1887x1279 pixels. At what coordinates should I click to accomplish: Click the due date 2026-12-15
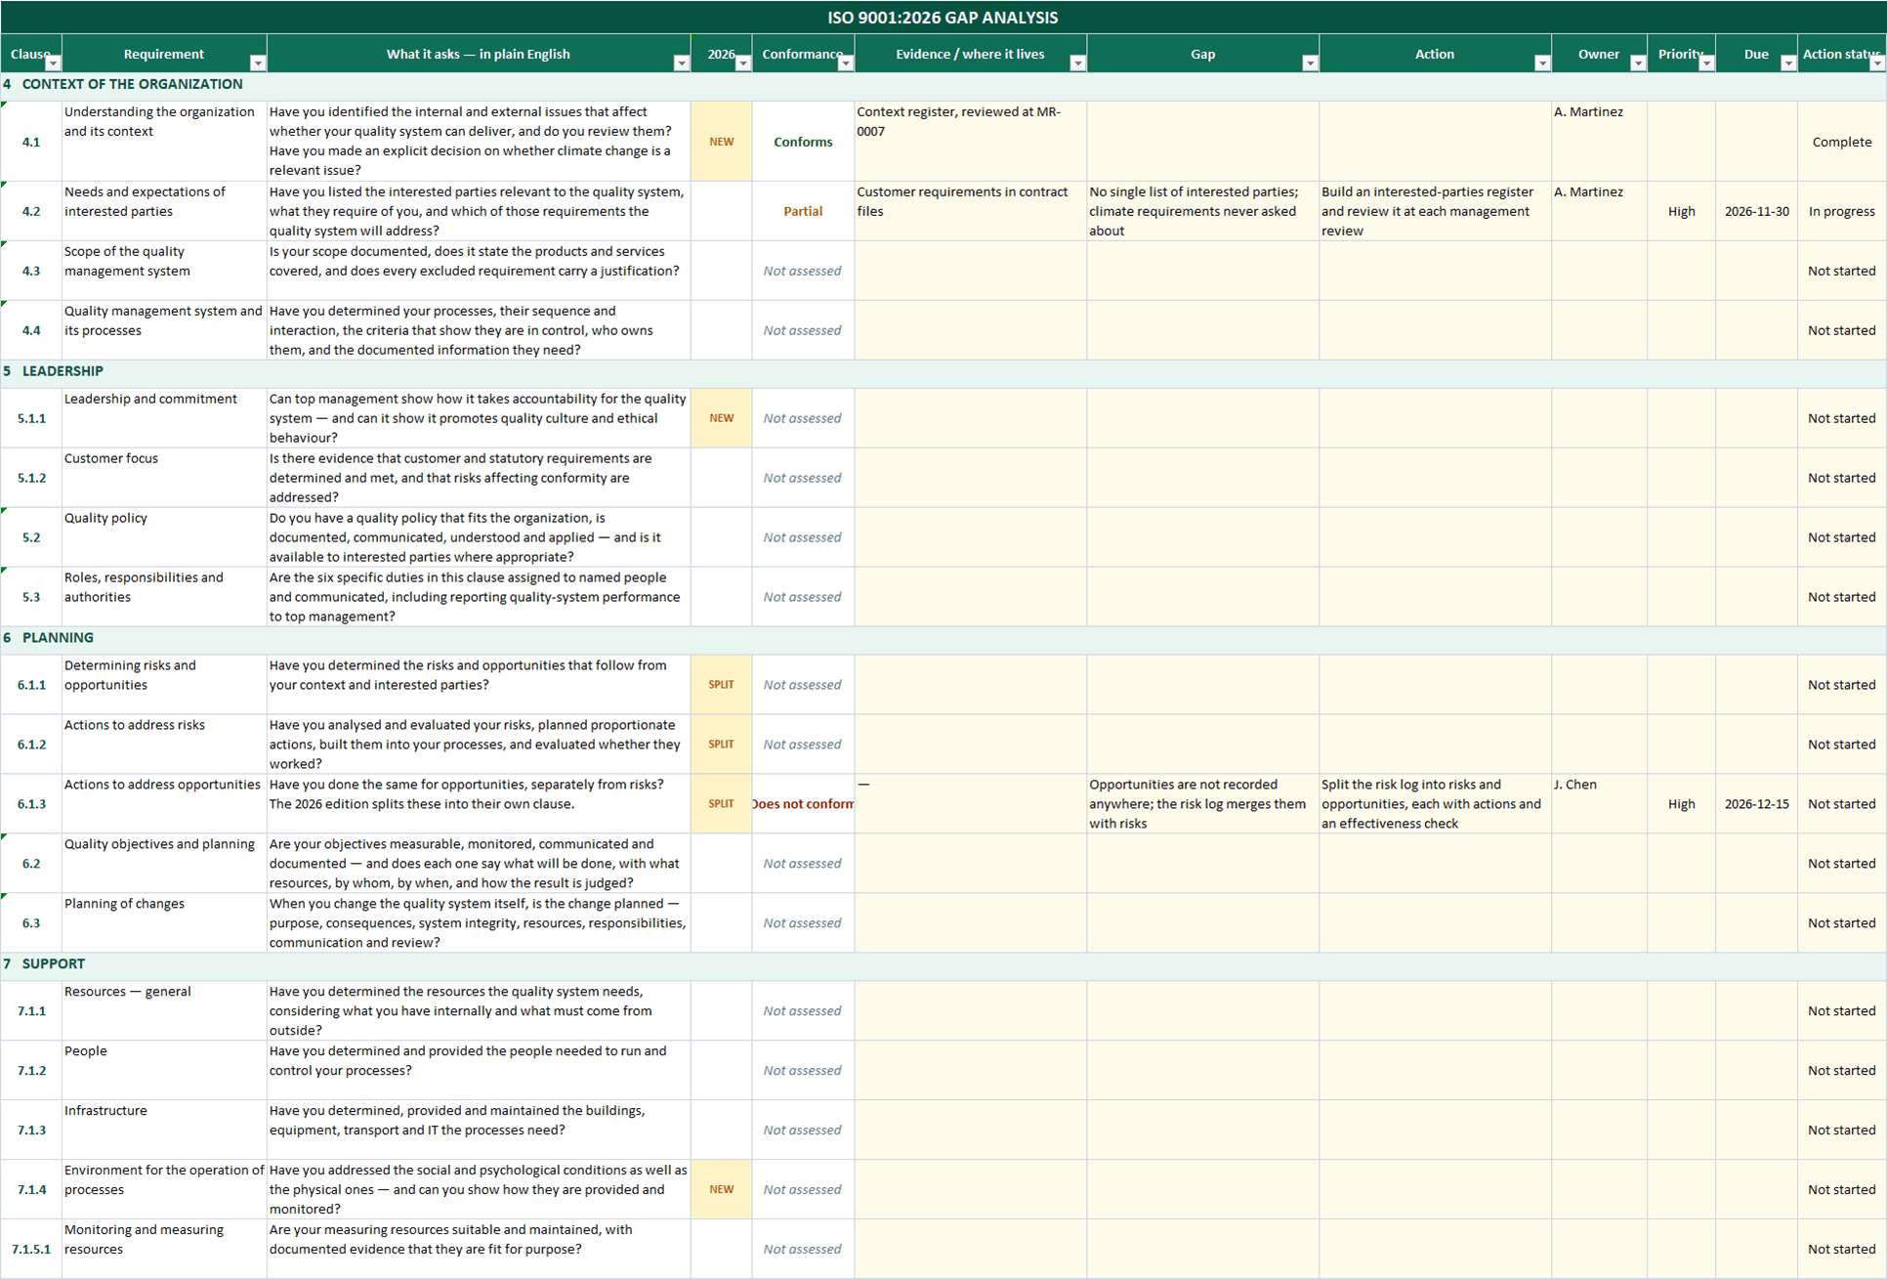point(1756,804)
